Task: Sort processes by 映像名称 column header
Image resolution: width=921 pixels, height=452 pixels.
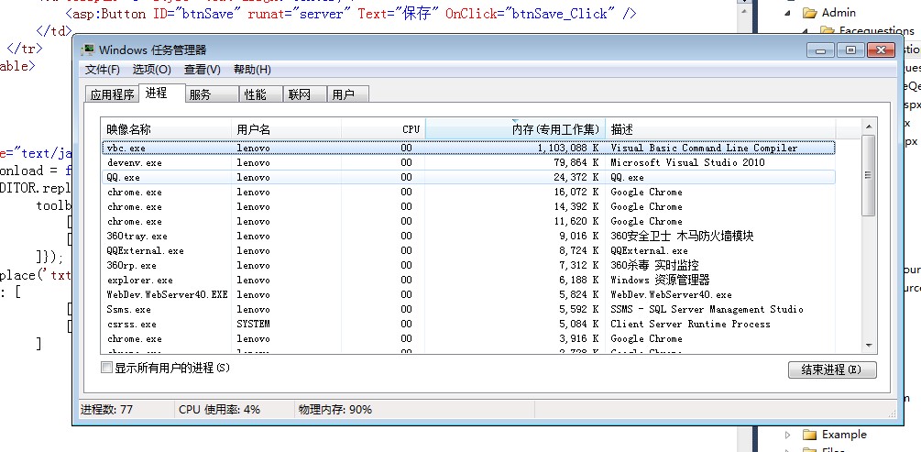Action: pyautogui.click(x=166, y=129)
